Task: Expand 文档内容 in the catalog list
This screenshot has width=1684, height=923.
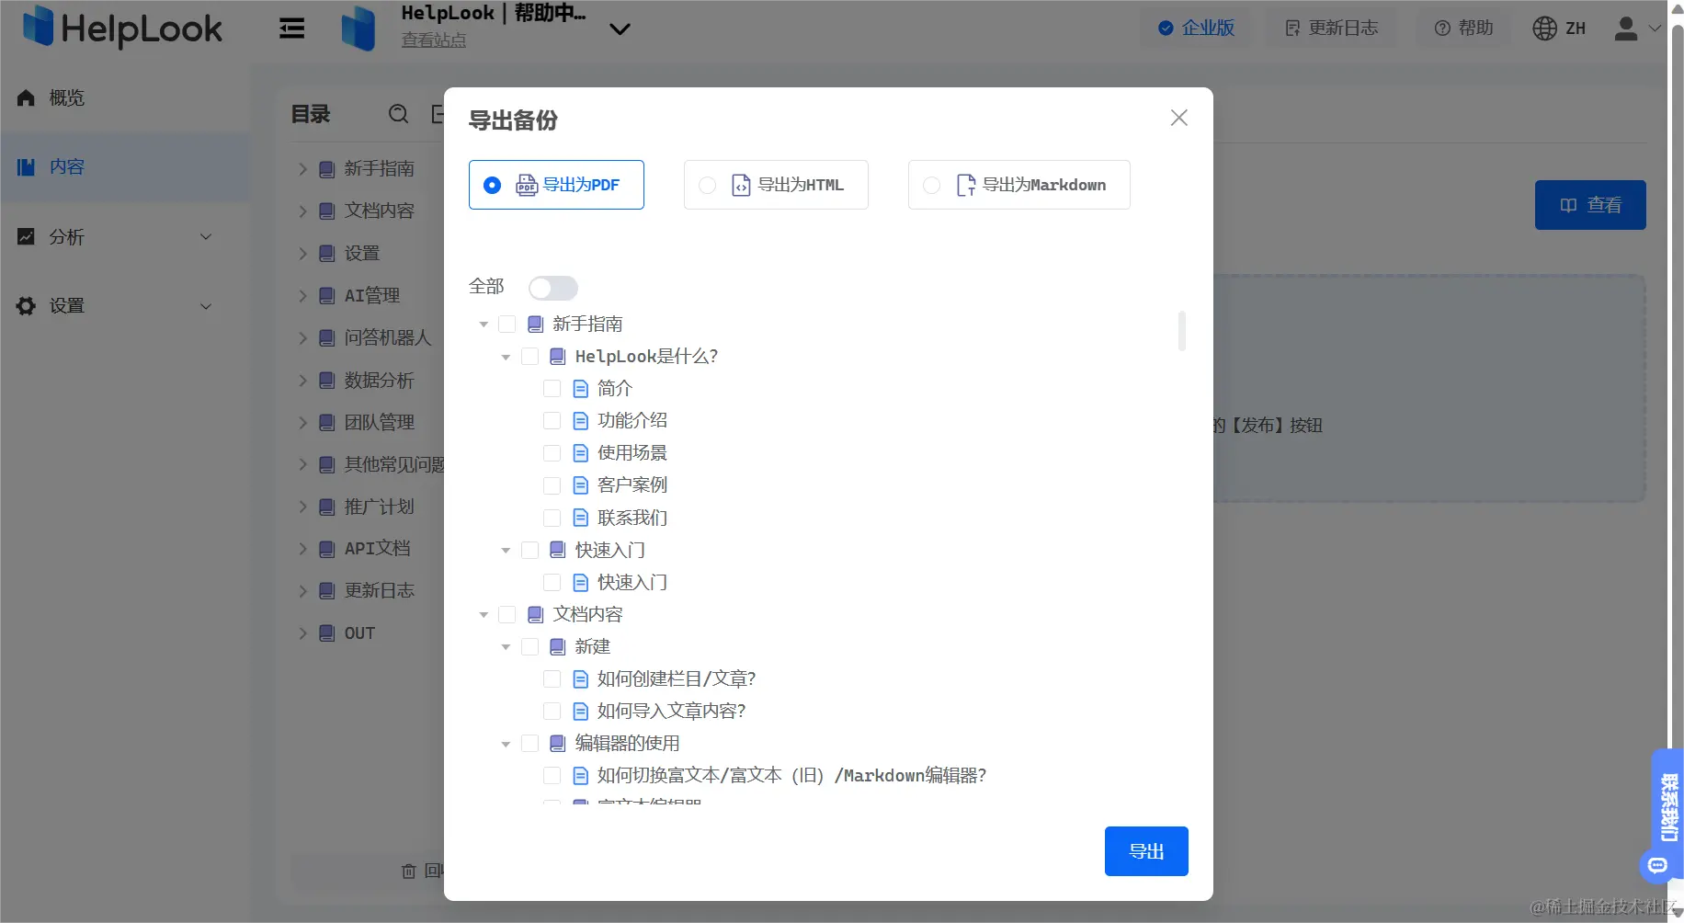Action: (302, 211)
